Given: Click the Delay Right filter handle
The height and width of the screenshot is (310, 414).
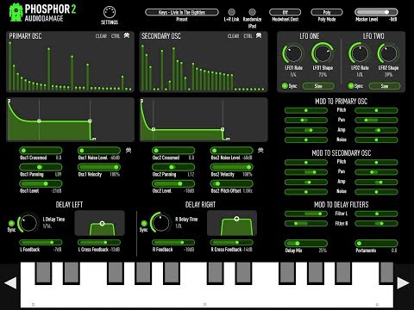Looking at the screenshot, I should 236,219.
